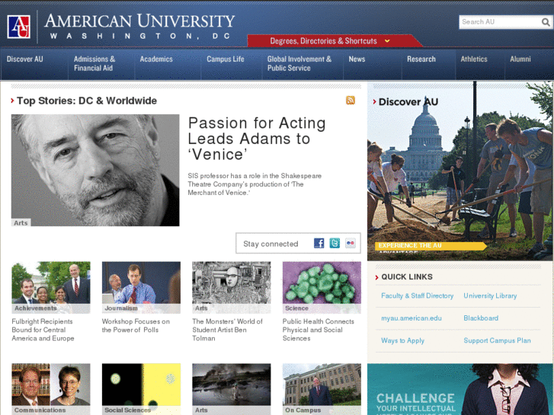The image size is (554, 415).
Task: Open the Discover AU menu
Action: tap(24, 59)
